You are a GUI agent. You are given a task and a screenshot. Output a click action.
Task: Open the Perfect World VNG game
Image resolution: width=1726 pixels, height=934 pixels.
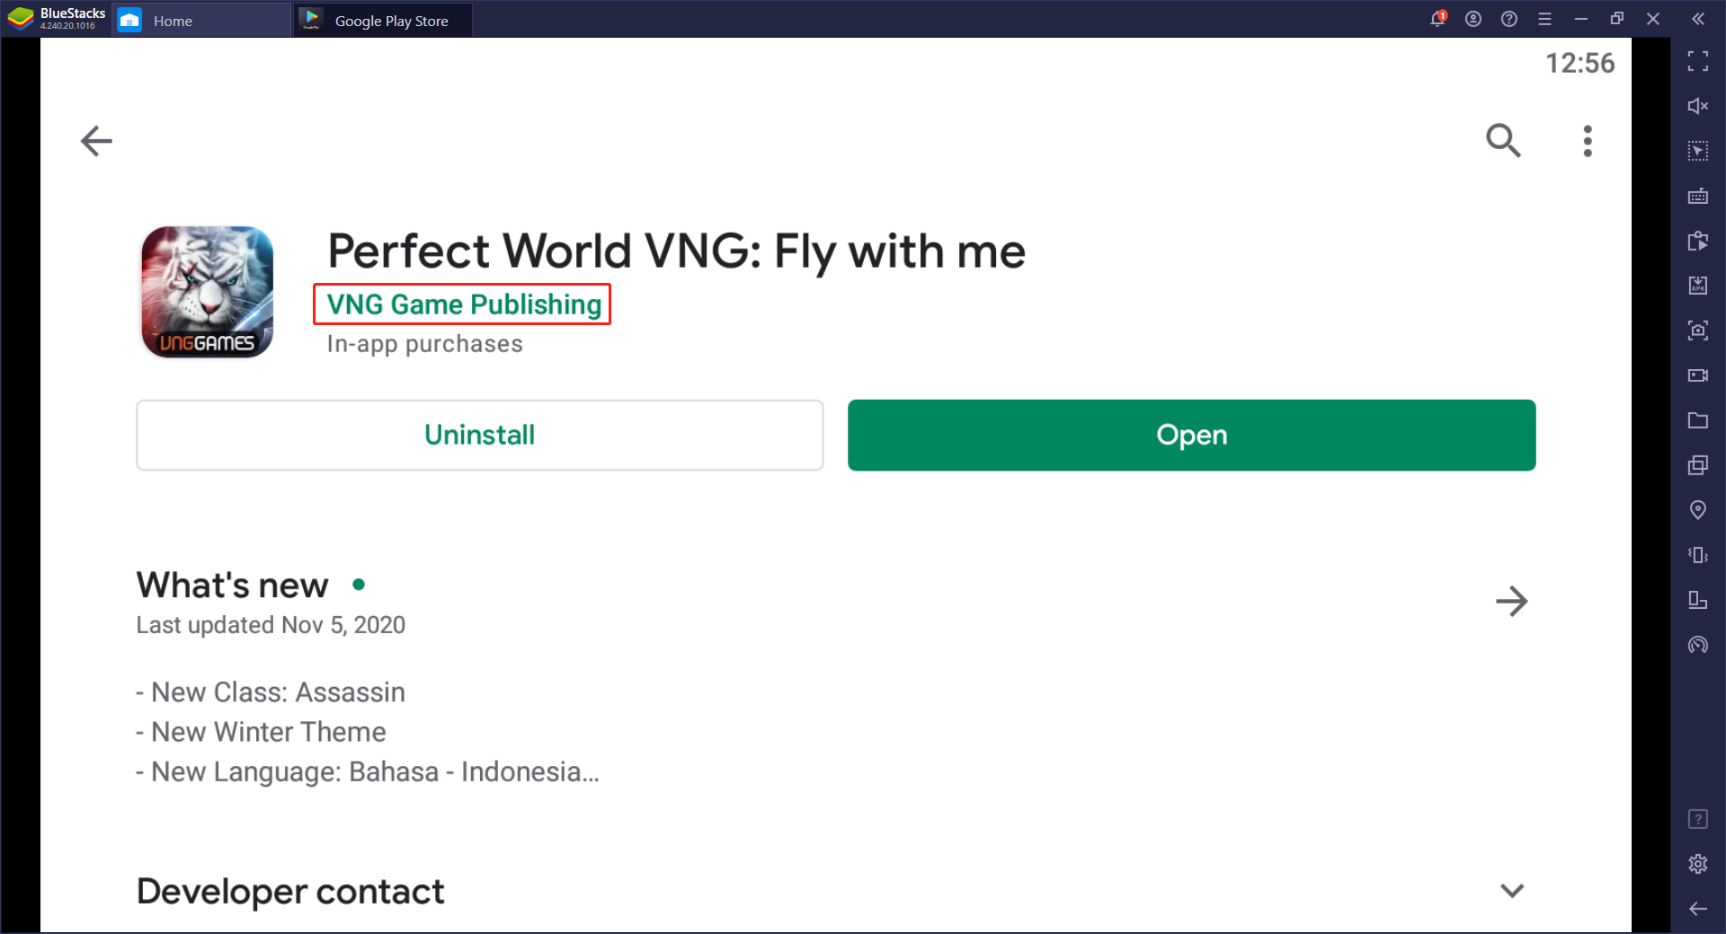pyautogui.click(x=1192, y=436)
